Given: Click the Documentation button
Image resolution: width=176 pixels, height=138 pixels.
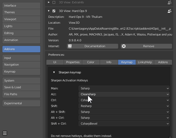Looking at the screenshot, I should click(x=93, y=46).
